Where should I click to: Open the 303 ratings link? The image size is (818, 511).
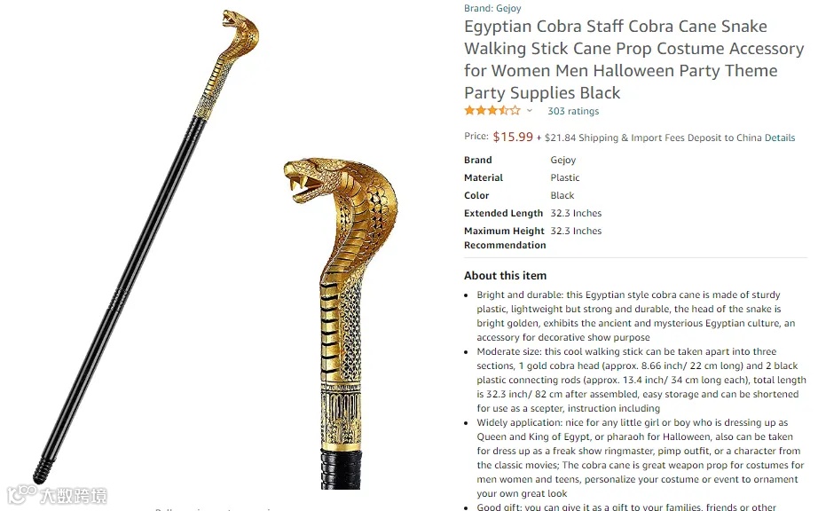[x=573, y=111]
